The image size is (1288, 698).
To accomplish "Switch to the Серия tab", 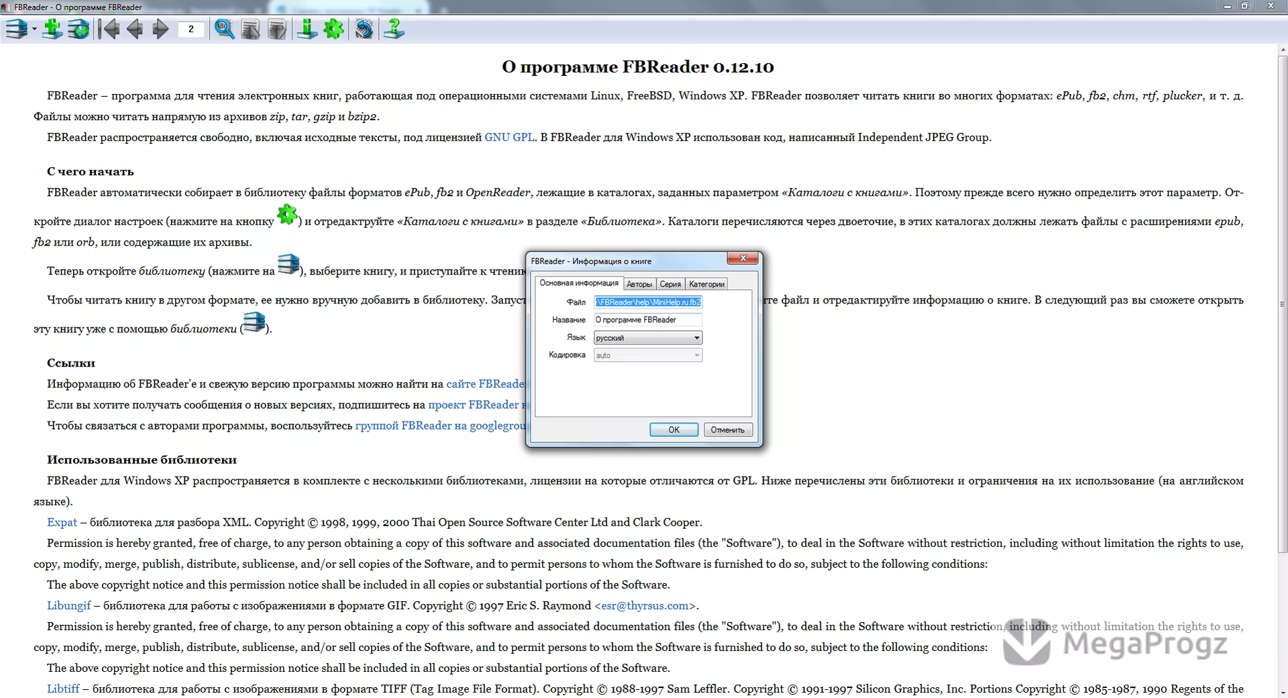I will [x=670, y=285].
